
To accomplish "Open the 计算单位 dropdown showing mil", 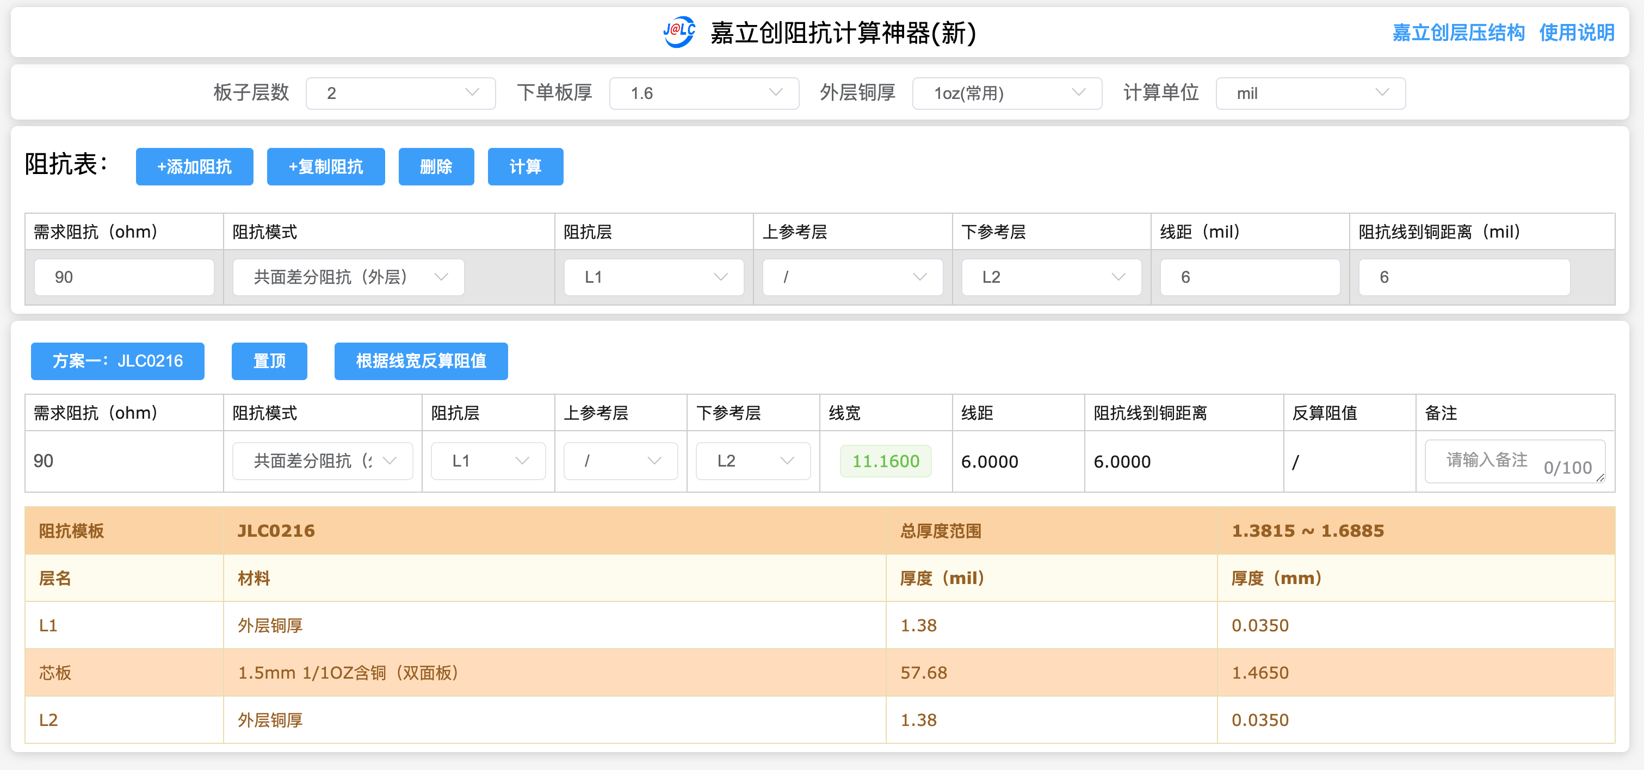I will [x=1310, y=93].
